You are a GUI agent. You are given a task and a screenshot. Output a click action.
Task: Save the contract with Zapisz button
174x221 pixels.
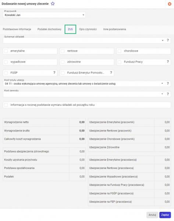pyautogui.click(x=165, y=215)
